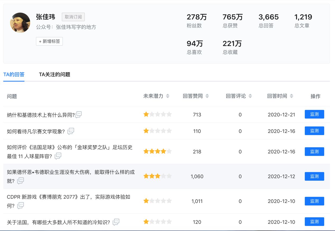The width and height of the screenshot is (335, 231).
Task: Switch to TA关注的问题 tab
Action: coord(54,75)
